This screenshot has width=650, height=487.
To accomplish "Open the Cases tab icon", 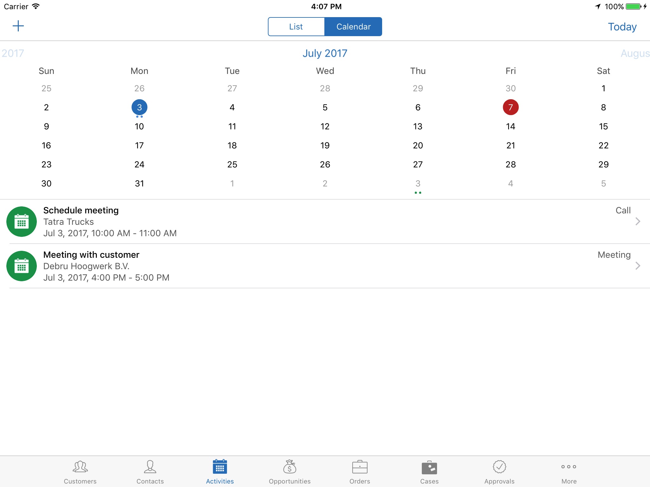I will pos(429,467).
